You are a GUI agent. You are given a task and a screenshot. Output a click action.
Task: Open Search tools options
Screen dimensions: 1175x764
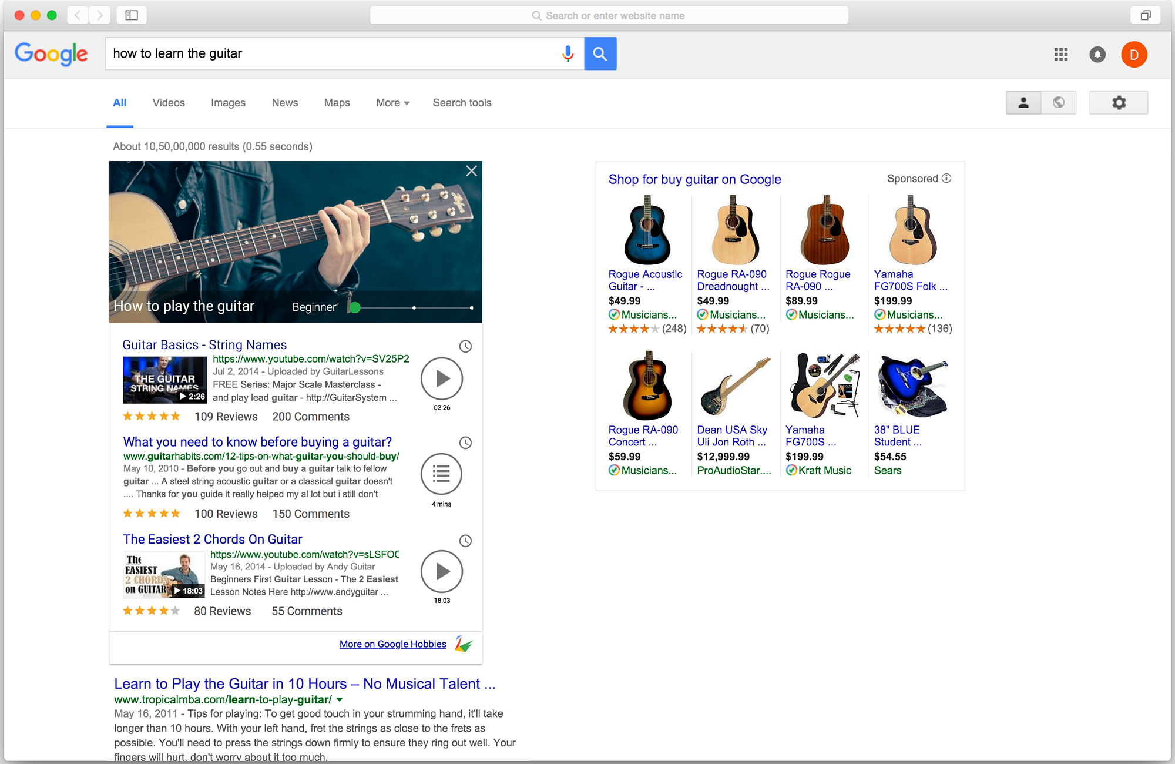pyautogui.click(x=462, y=103)
